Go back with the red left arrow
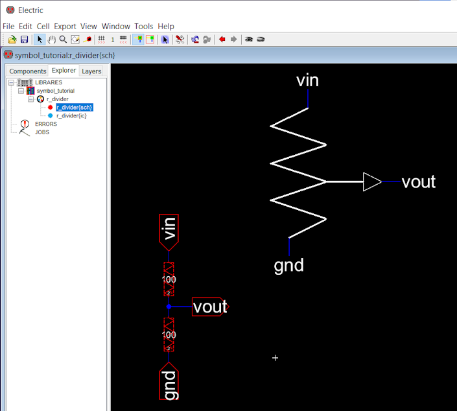 tap(222, 40)
